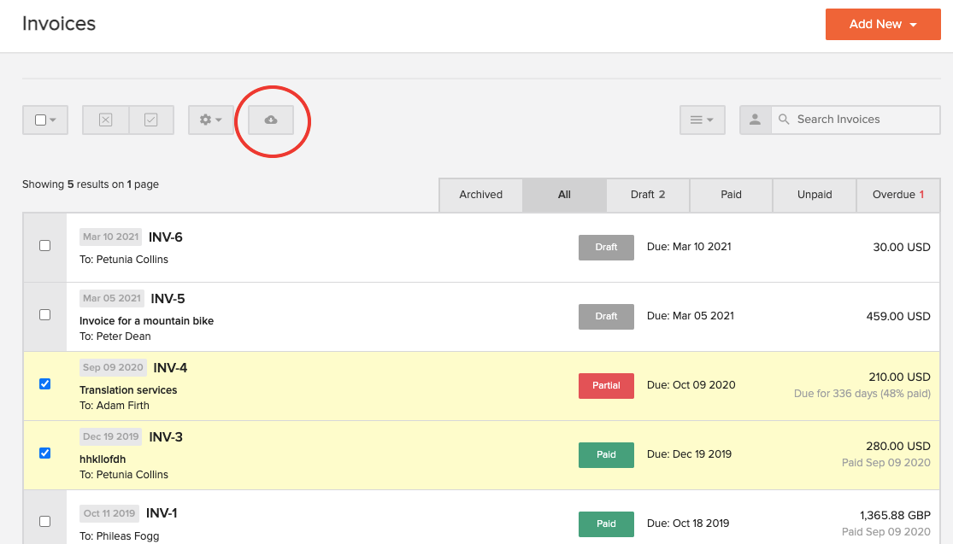The width and height of the screenshot is (953, 544).
Task: Switch to the Unpaid tab
Action: [x=815, y=195]
